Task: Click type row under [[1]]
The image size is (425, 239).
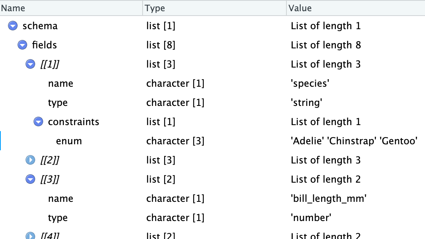Action: pyautogui.click(x=212, y=103)
